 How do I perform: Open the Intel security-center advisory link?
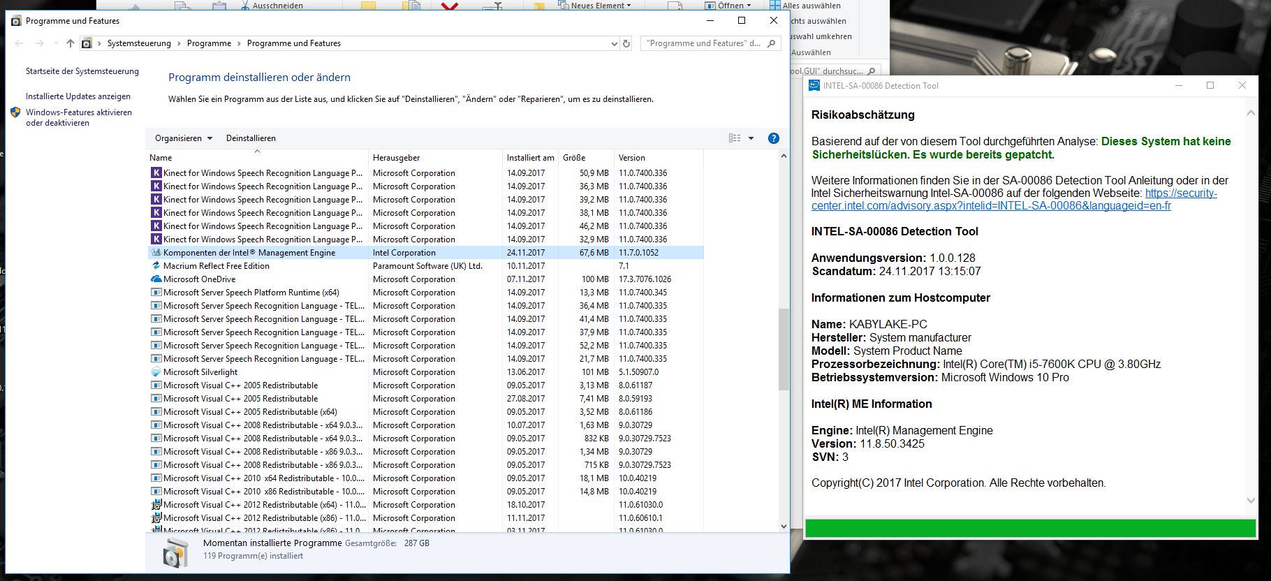[x=1014, y=200]
